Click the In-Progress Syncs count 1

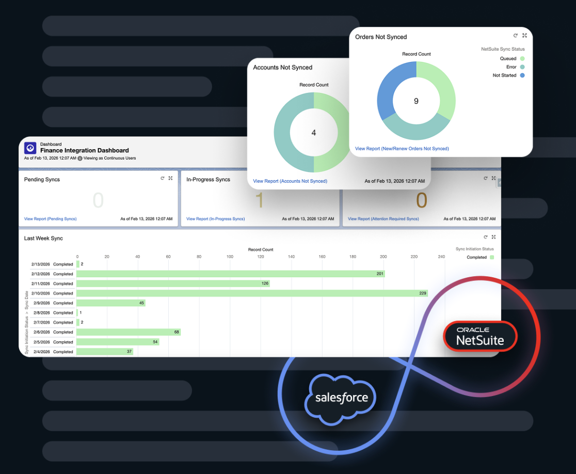[x=259, y=200]
